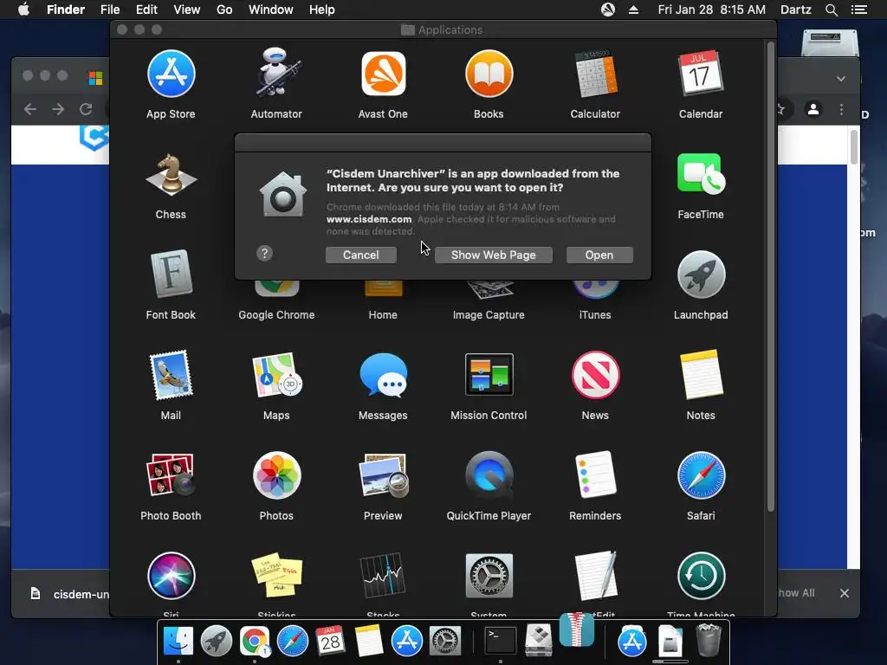
Task: Click the Chrome profile avatar icon
Action: coord(813,109)
